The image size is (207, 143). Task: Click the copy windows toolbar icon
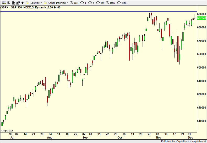point(13,3)
